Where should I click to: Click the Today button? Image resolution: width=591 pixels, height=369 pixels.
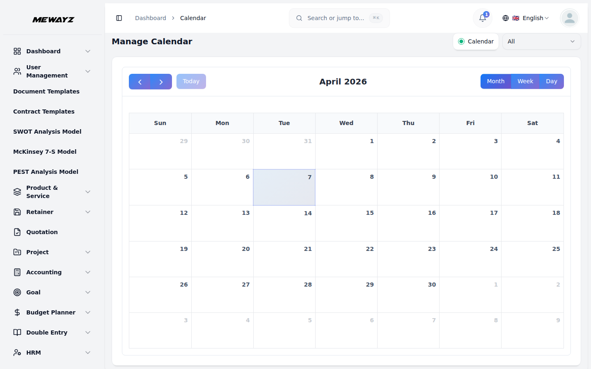coord(191,81)
